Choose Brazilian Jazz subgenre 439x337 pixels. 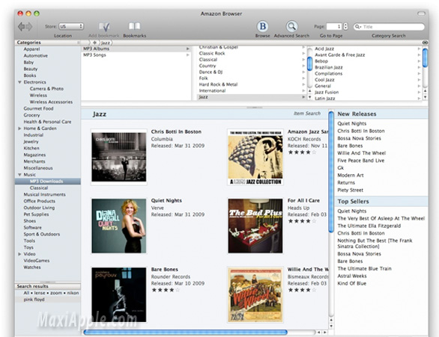click(329, 67)
